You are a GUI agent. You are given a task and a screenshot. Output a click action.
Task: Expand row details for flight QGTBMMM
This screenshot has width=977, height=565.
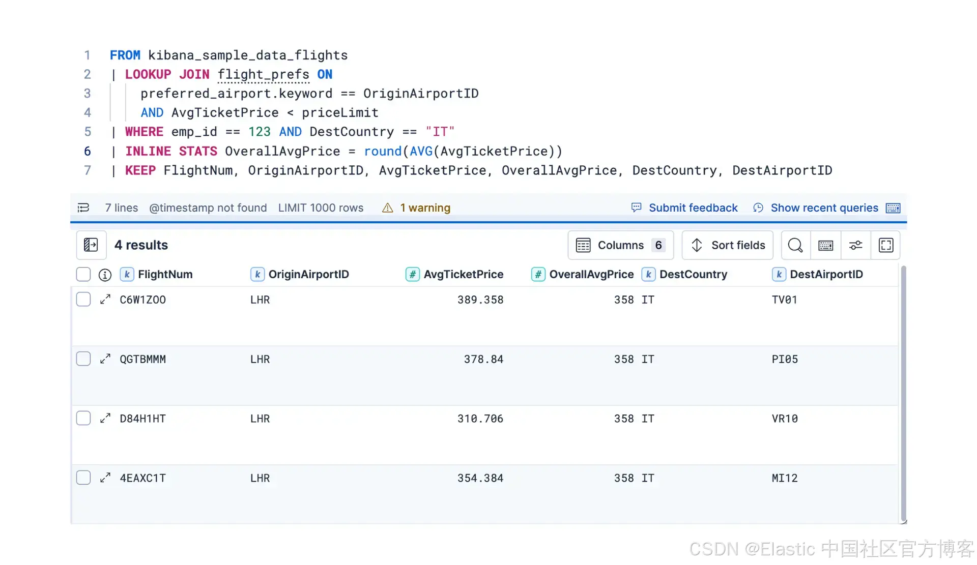(x=105, y=359)
